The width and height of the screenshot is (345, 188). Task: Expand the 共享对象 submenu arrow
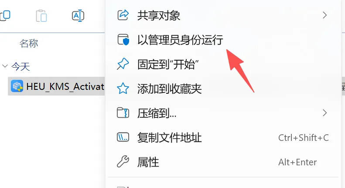click(x=325, y=15)
